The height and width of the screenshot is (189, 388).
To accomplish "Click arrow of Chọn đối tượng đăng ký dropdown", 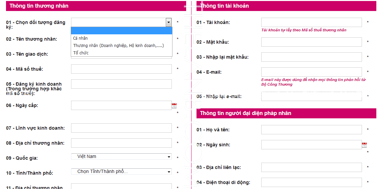I will 168,22.
